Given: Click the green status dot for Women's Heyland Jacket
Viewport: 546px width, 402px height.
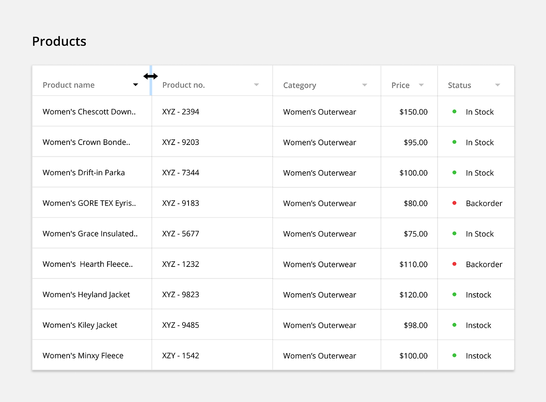Looking at the screenshot, I should coord(454,294).
